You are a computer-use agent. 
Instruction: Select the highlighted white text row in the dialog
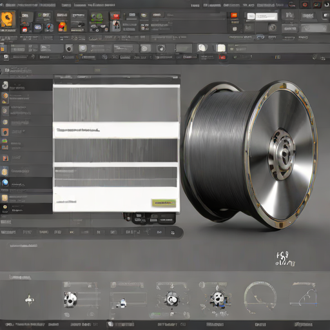point(116,130)
